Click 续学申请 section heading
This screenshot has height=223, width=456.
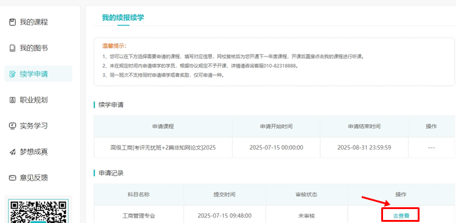click(111, 105)
